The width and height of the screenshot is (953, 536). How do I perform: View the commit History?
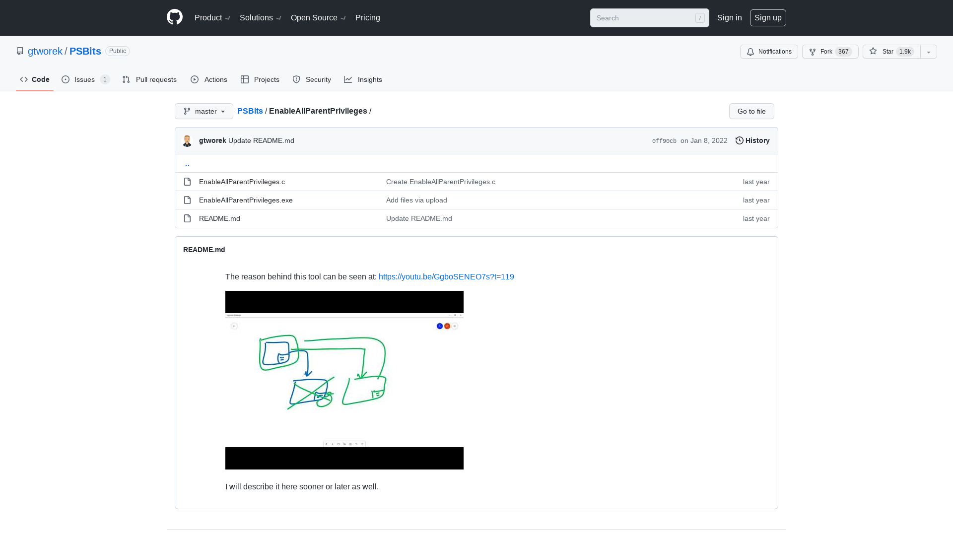[752, 140]
